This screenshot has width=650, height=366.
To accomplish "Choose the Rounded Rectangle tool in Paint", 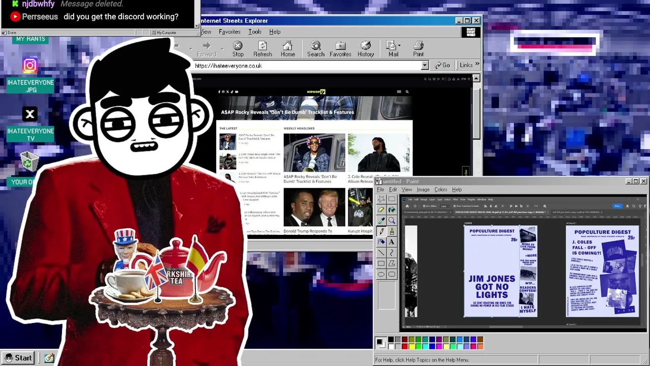I will click(x=392, y=274).
